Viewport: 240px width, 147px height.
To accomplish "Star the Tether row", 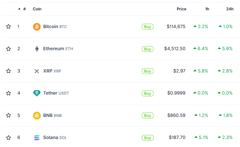I will pyautogui.click(x=8, y=93).
